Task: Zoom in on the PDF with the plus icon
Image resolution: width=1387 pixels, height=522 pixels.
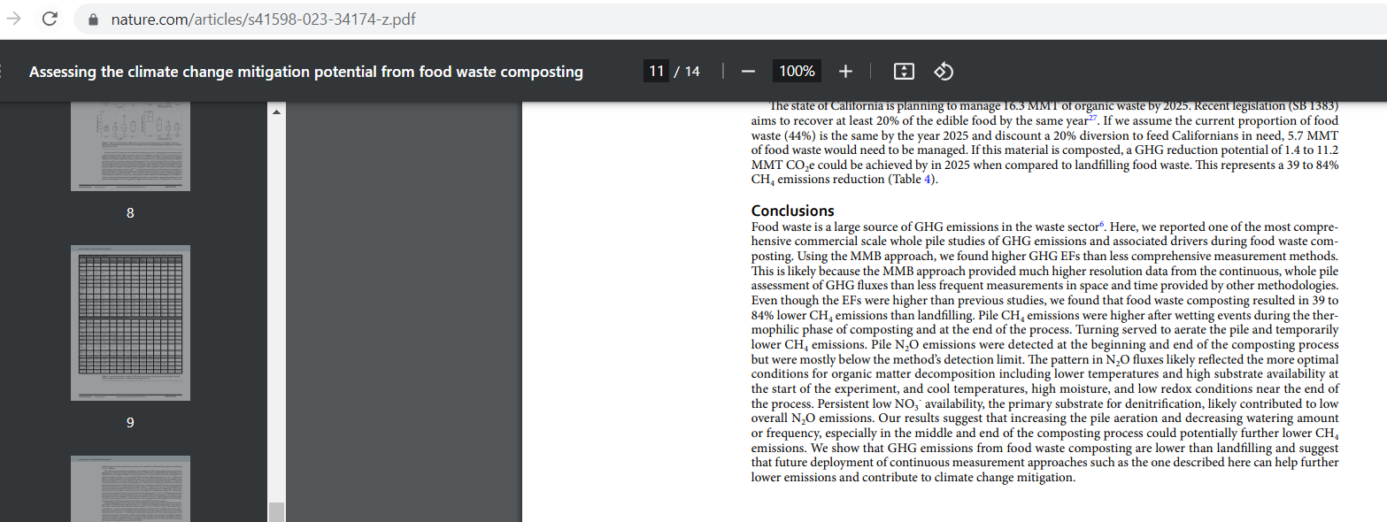Action: pos(845,71)
